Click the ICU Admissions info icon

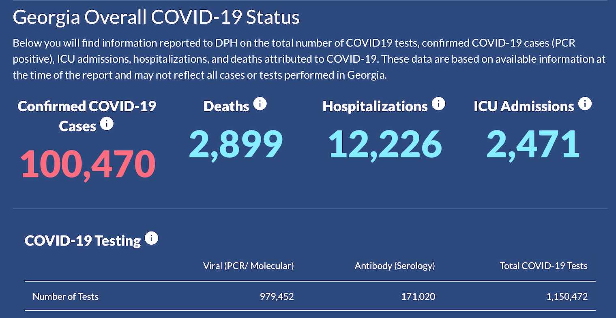click(x=586, y=104)
